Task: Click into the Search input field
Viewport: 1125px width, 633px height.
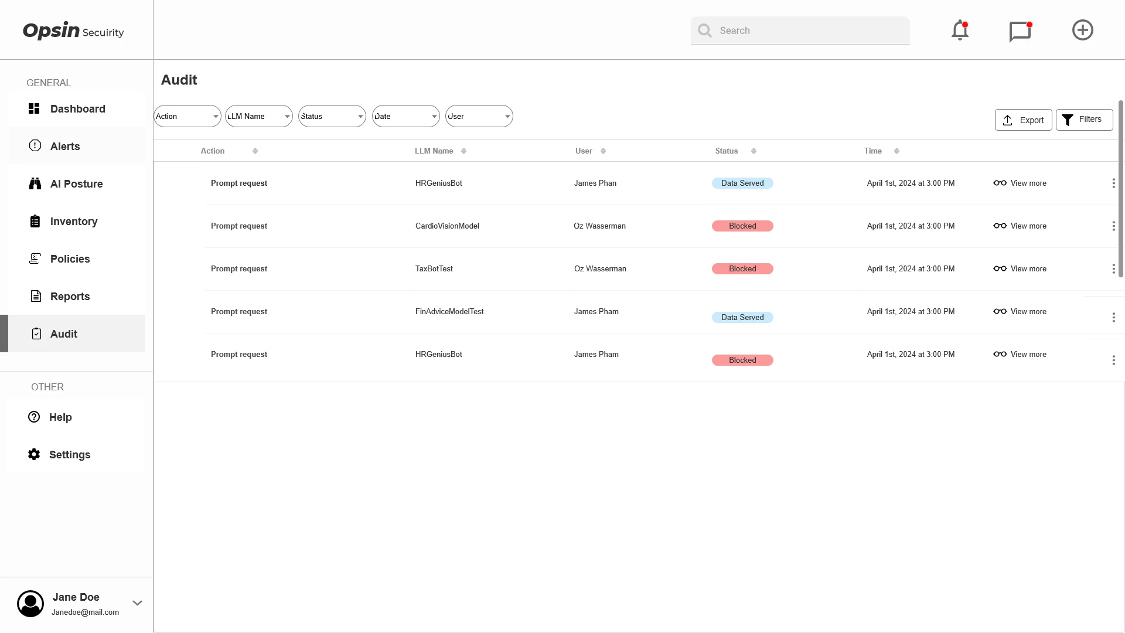Action: [800, 30]
